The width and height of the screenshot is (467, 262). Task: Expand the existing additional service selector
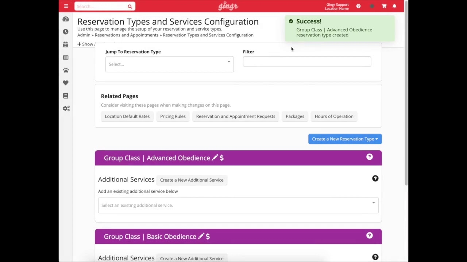click(x=238, y=205)
